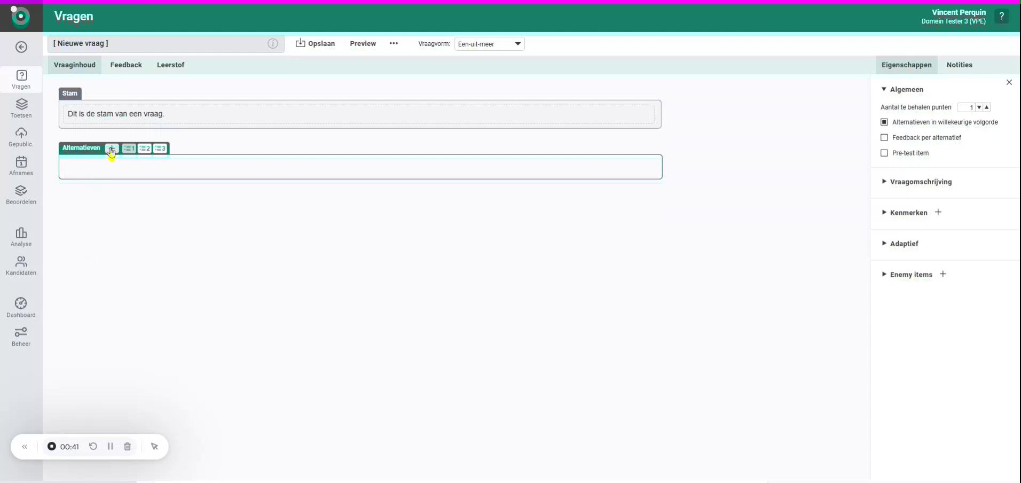Viewport: 1021px width, 483px height.
Task: Select Afnames in the left sidebar
Action: [21, 166]
